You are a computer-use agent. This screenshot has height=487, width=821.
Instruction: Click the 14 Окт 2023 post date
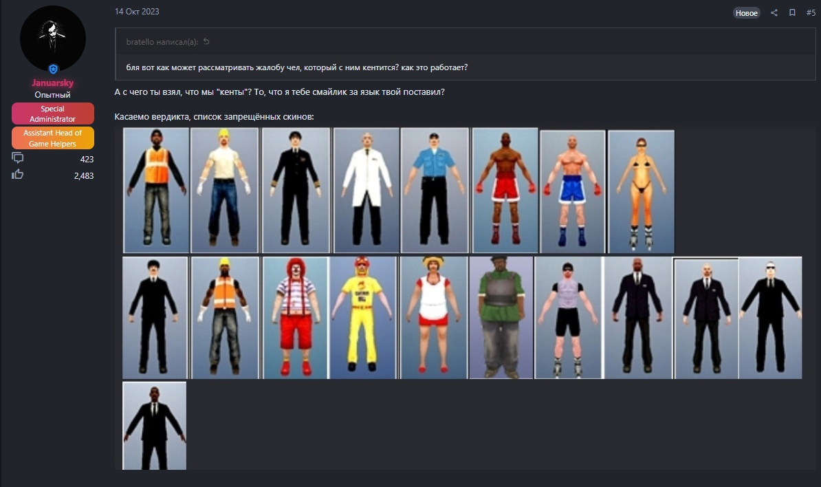point(137,12)
